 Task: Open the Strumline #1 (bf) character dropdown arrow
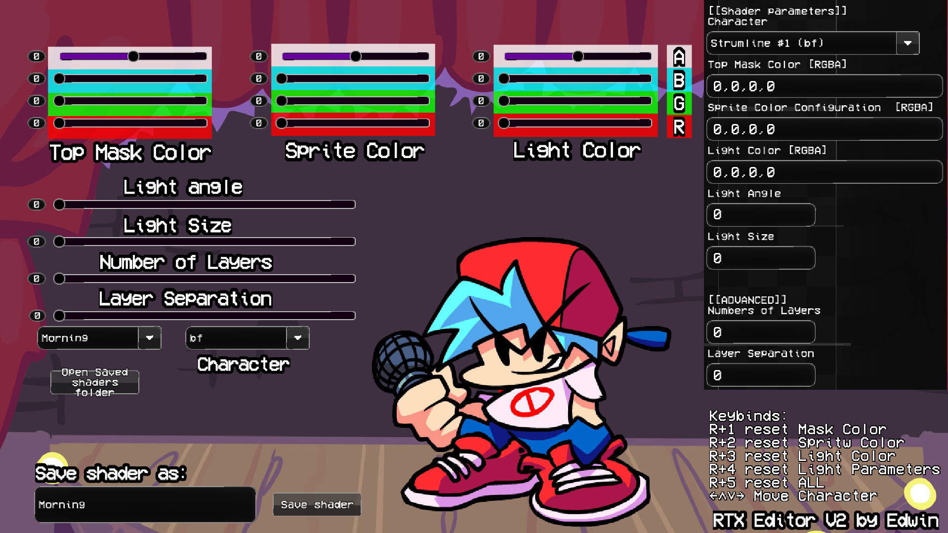907,43
